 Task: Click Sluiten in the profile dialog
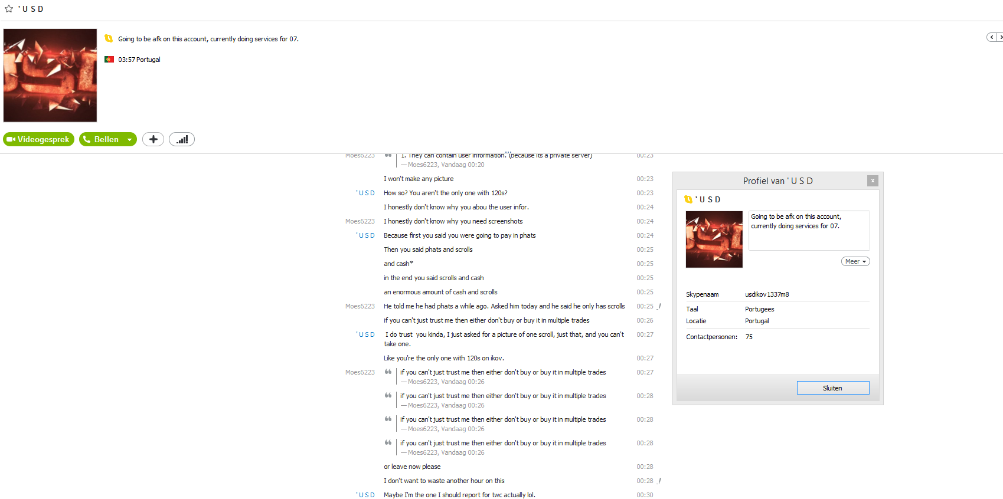832,388
